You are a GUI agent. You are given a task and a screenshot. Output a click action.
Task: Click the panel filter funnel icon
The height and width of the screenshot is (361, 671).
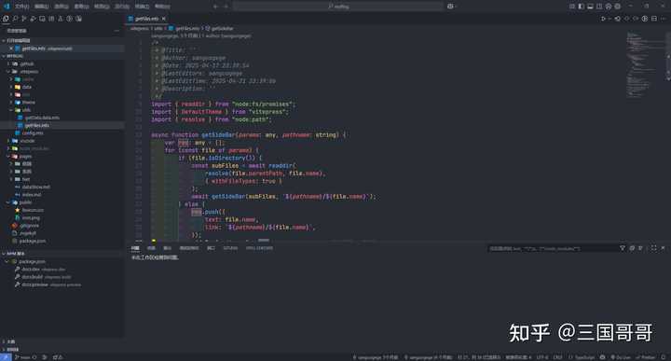(x=623, y=248)
